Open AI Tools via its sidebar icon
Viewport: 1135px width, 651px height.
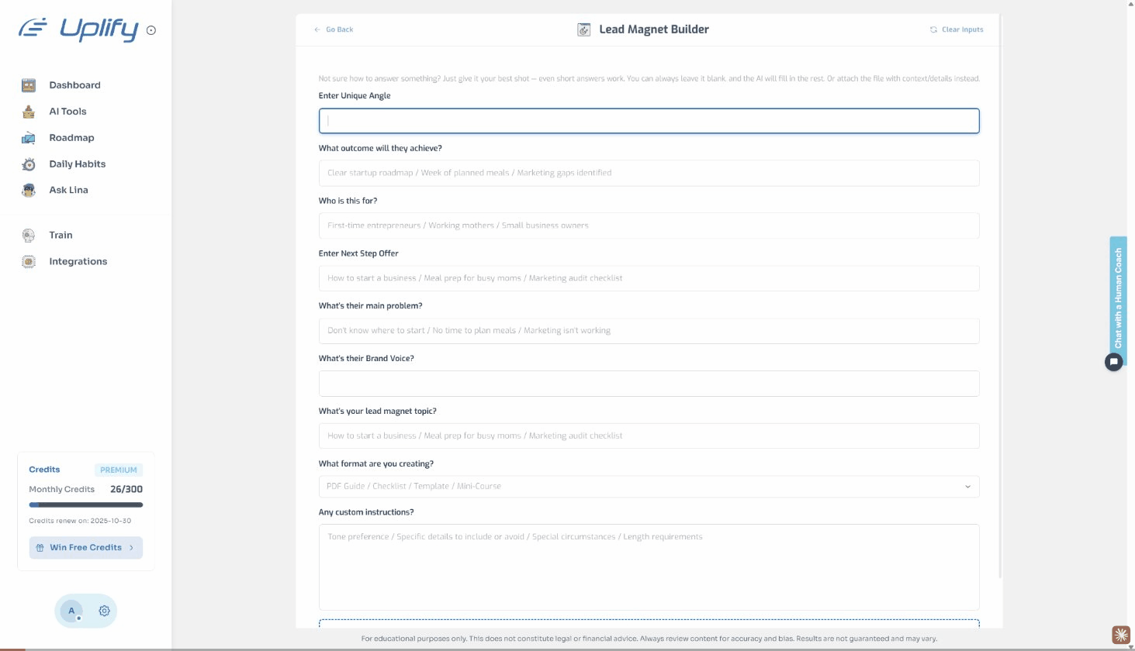[29, 112]
